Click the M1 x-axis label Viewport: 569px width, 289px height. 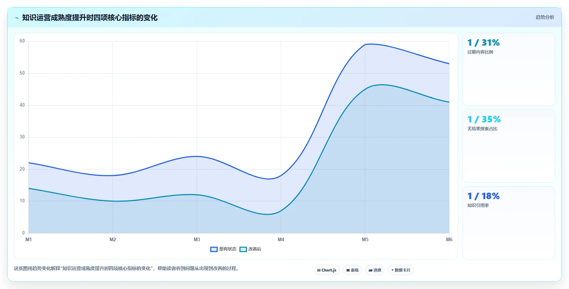point(29,239)
